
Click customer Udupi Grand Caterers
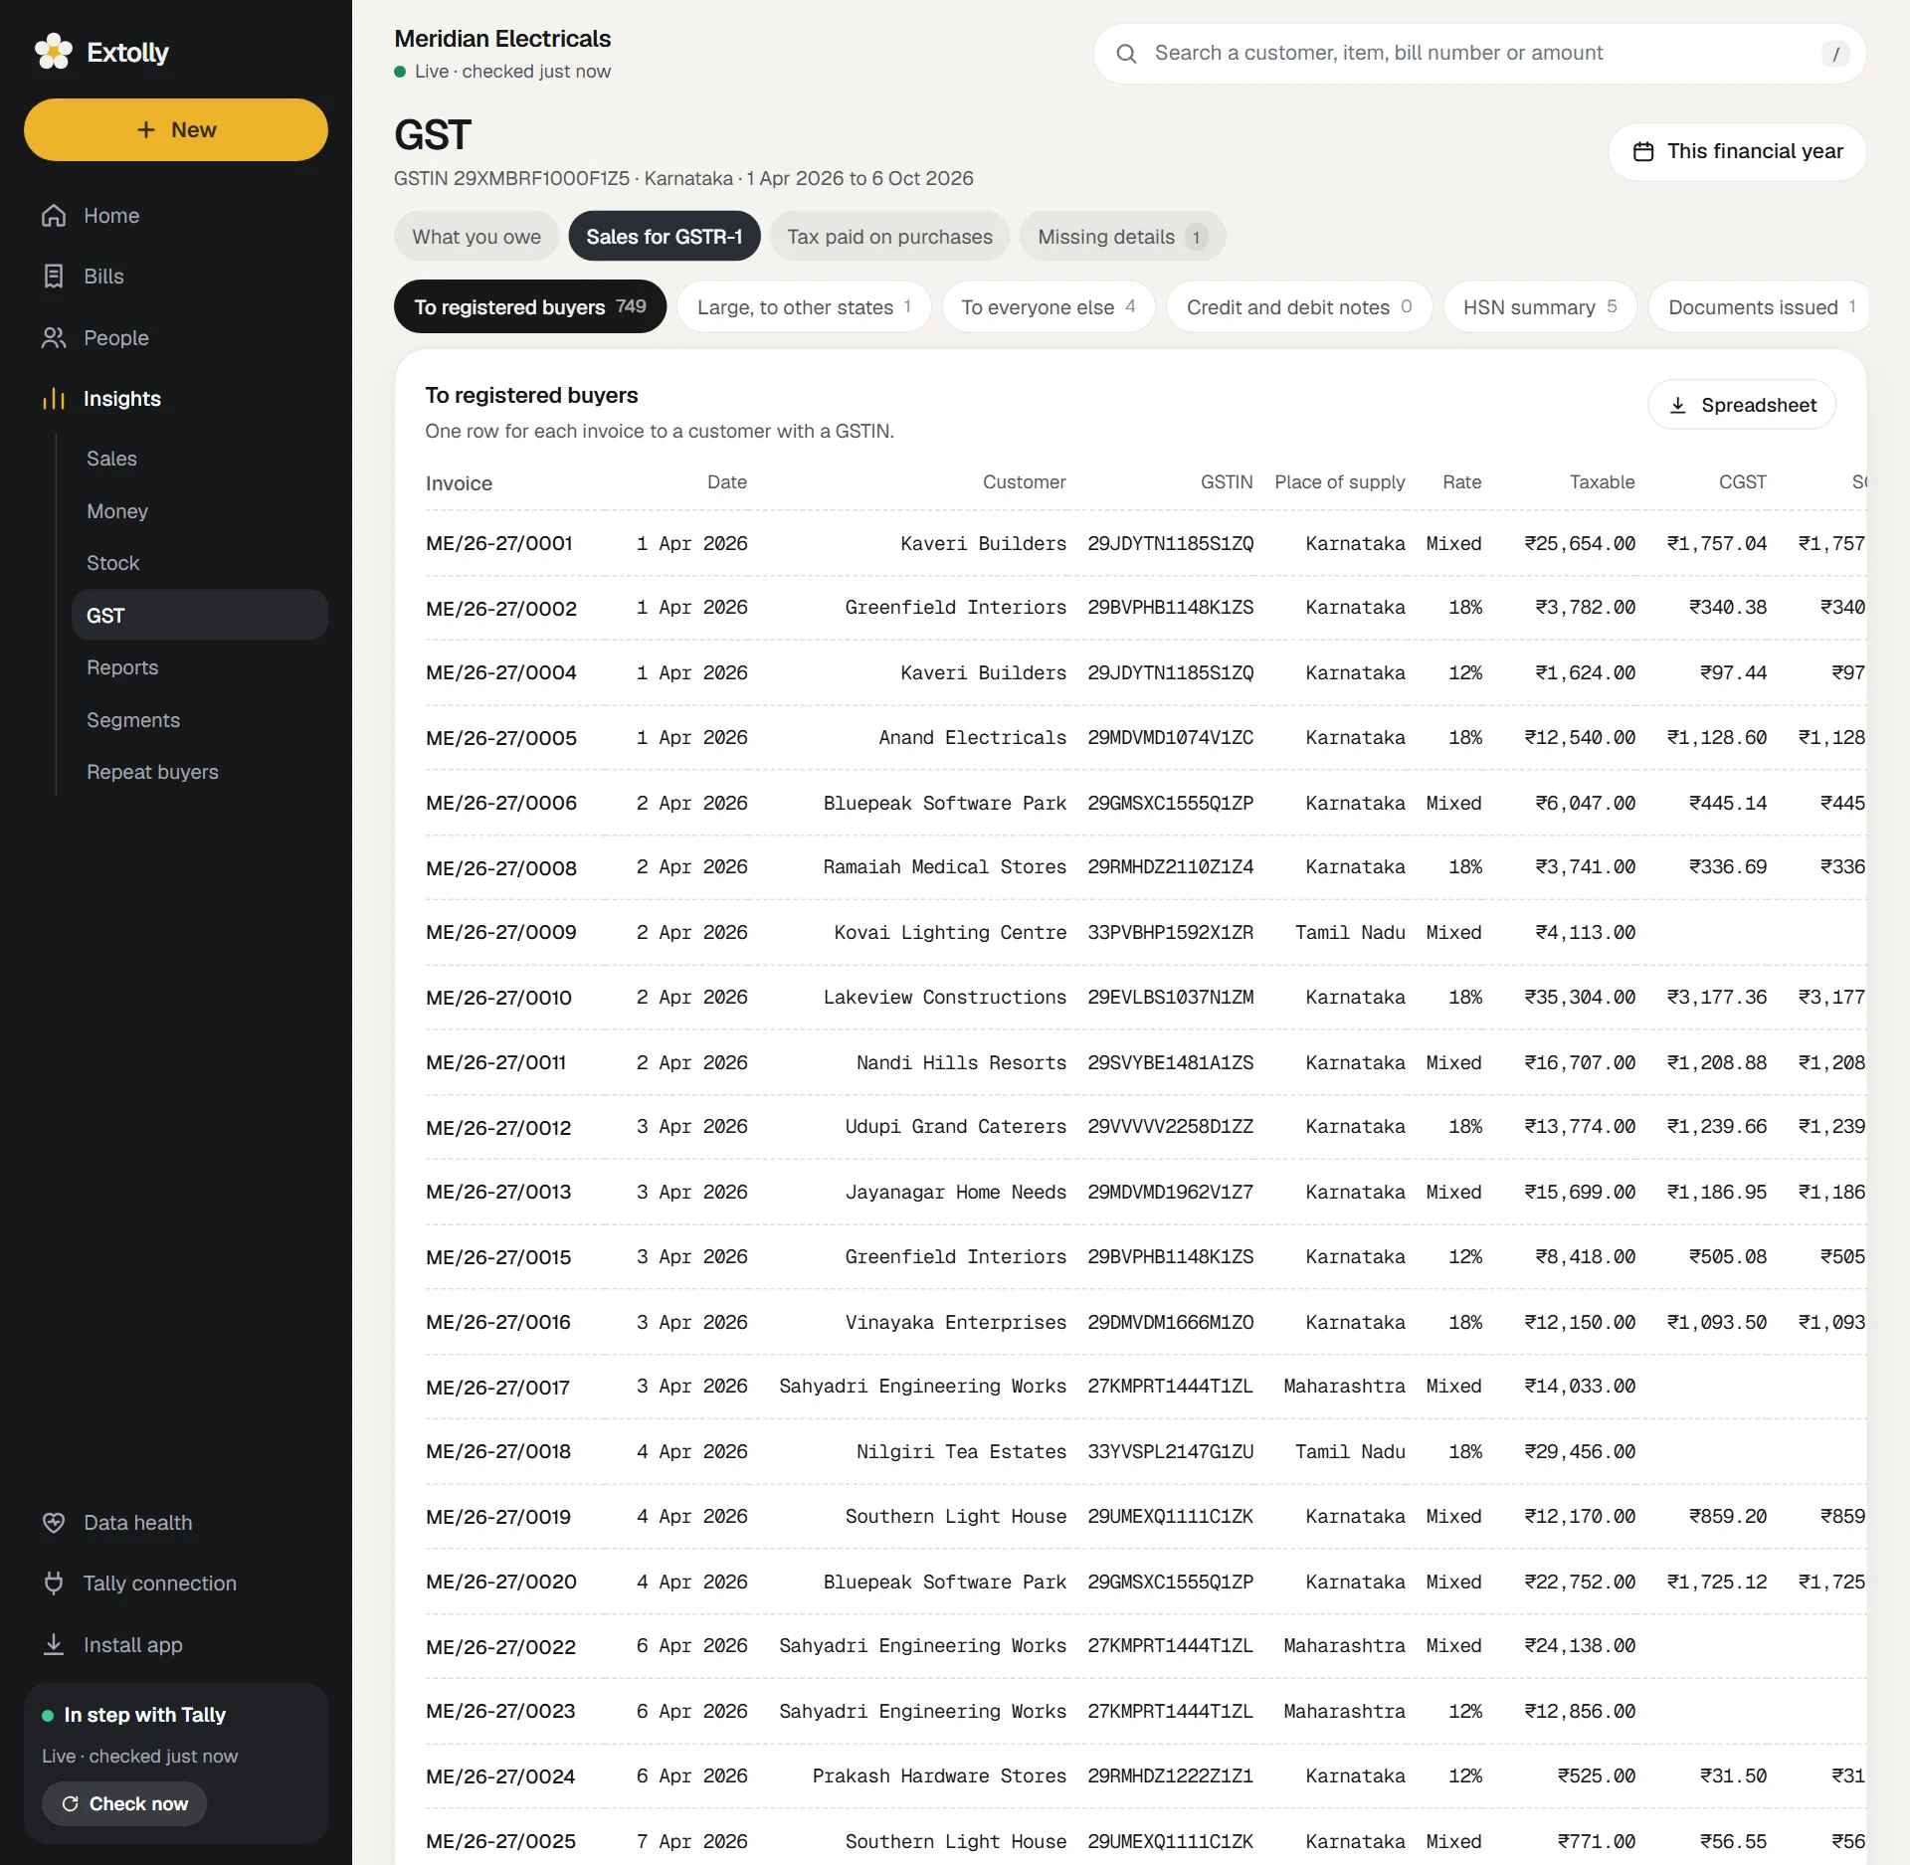pos(955,1127)
